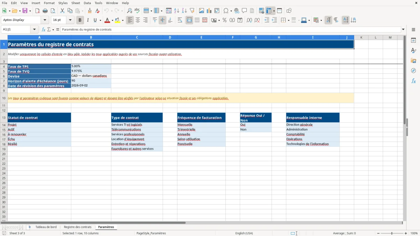Switch to Registre des contrats sheet
Viewport: 420px width, 236px height.
[78, 227]
